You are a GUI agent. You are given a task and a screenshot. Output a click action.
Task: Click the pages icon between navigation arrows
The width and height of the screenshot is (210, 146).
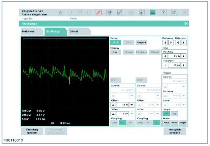[80, 12]
